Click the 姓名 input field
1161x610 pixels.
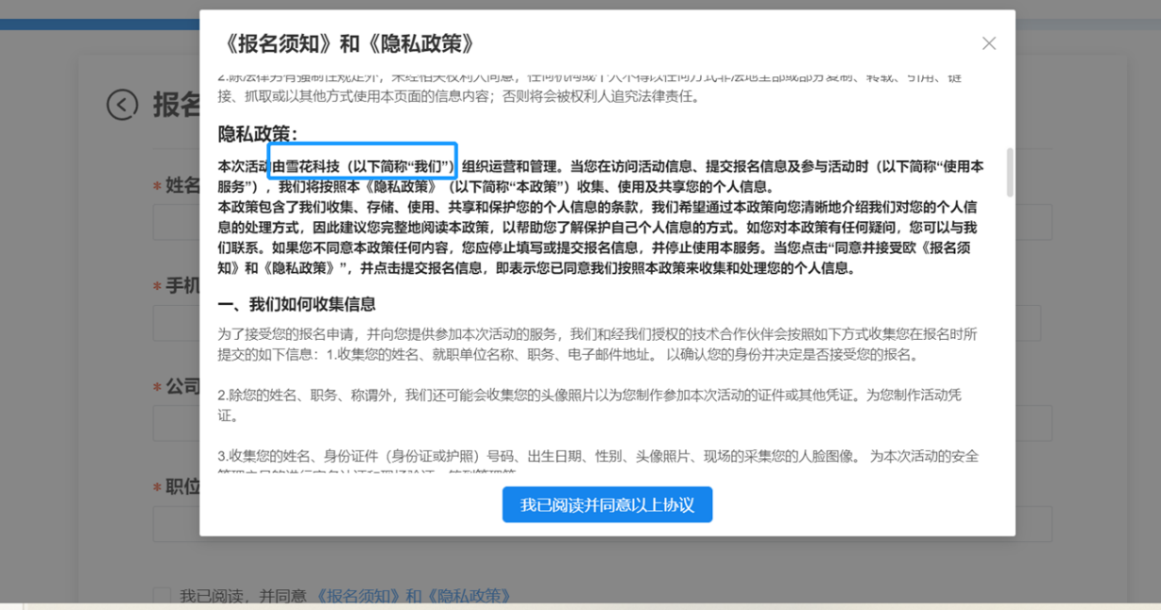point(1033,224)
